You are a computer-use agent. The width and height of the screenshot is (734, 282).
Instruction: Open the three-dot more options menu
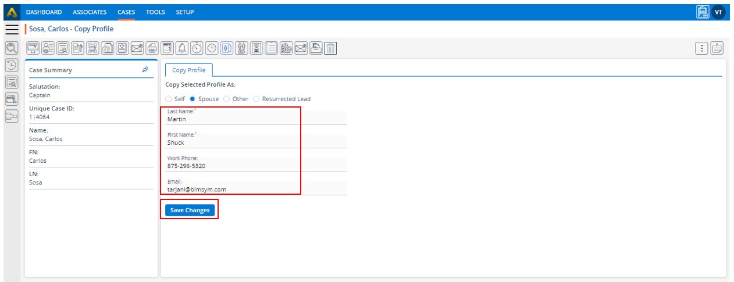pos(702,49)
